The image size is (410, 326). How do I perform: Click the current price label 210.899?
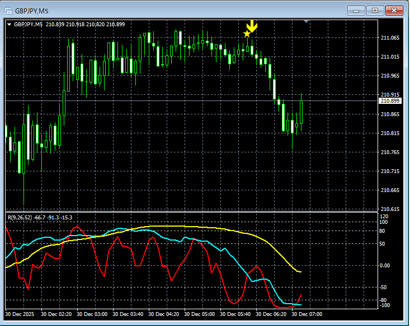390,100
